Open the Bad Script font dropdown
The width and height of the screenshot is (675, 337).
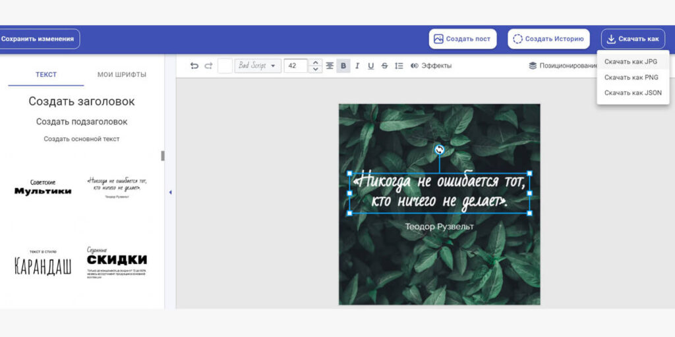coord(258,66)
